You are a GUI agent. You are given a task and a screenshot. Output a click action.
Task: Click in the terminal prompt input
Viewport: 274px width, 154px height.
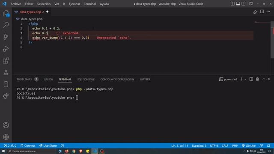pyautogui.click(x=77, y=98)
